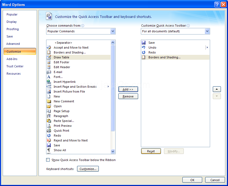
Task: Select the <Separator> entry
Action: 78,43
